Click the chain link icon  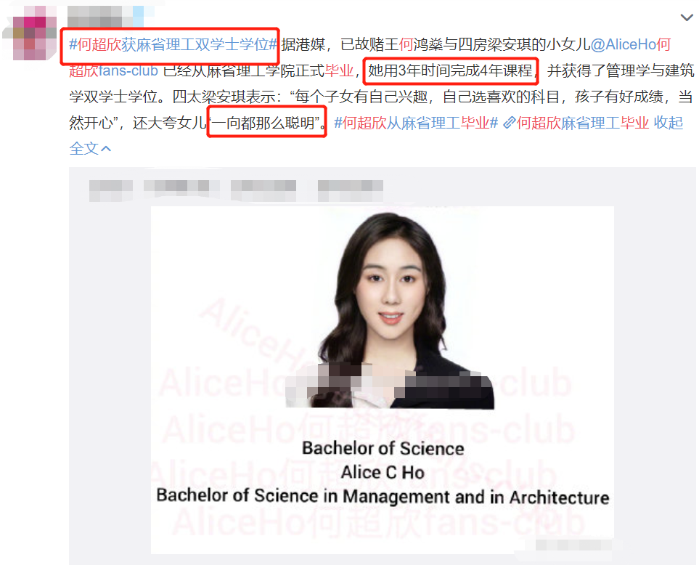coord(509,123)
